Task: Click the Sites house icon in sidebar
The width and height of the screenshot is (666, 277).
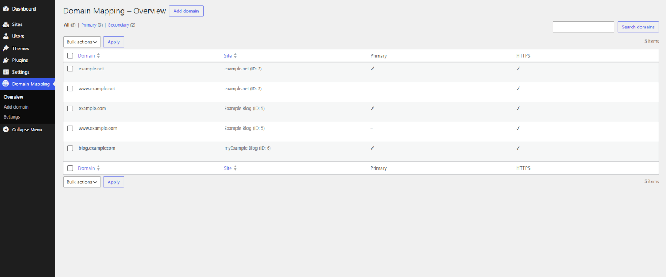Action: (x=6, y=24)
